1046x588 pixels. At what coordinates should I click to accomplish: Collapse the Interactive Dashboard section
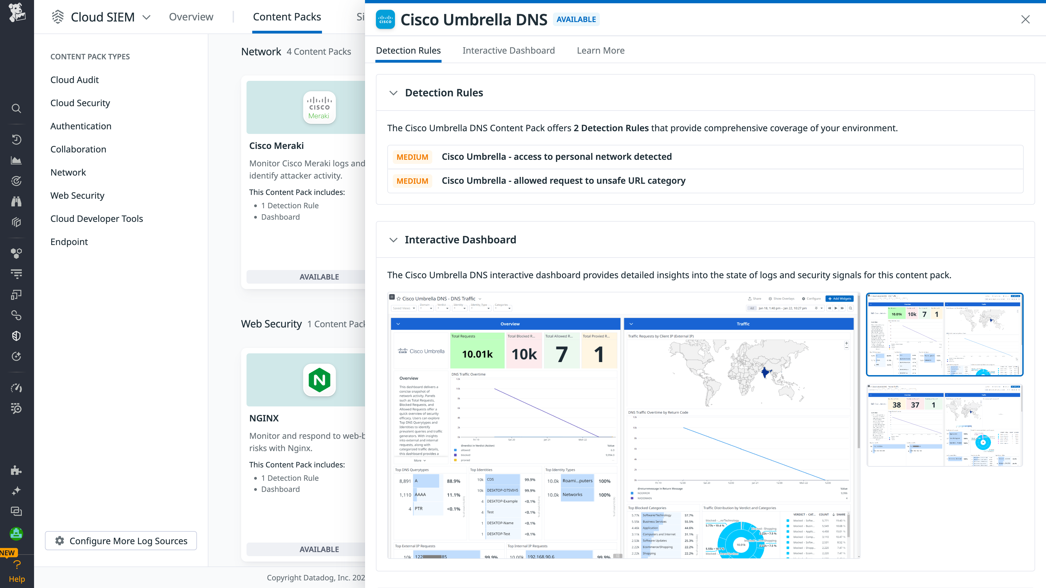coord(393,240)
